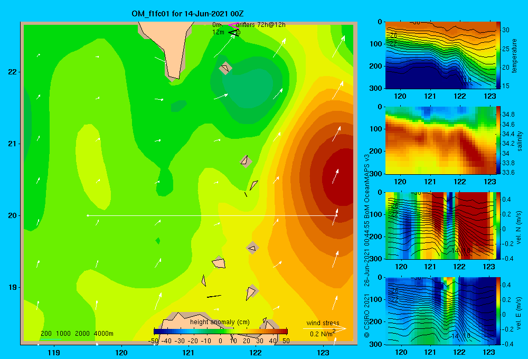The height and width of the screenshot is (359, 528).
Task: Click the 'wind stress' label
Action: [323, 323]
